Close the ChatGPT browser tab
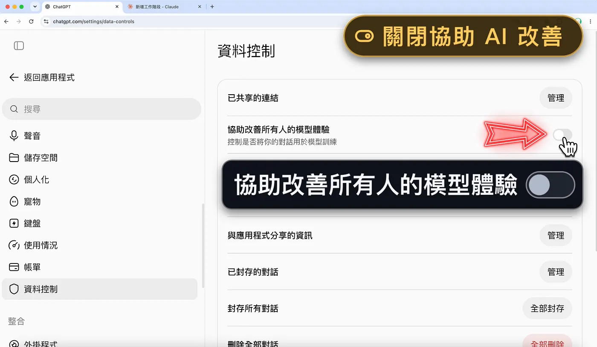Viewport: 597px width, 347px height. (x=117, y=7)
